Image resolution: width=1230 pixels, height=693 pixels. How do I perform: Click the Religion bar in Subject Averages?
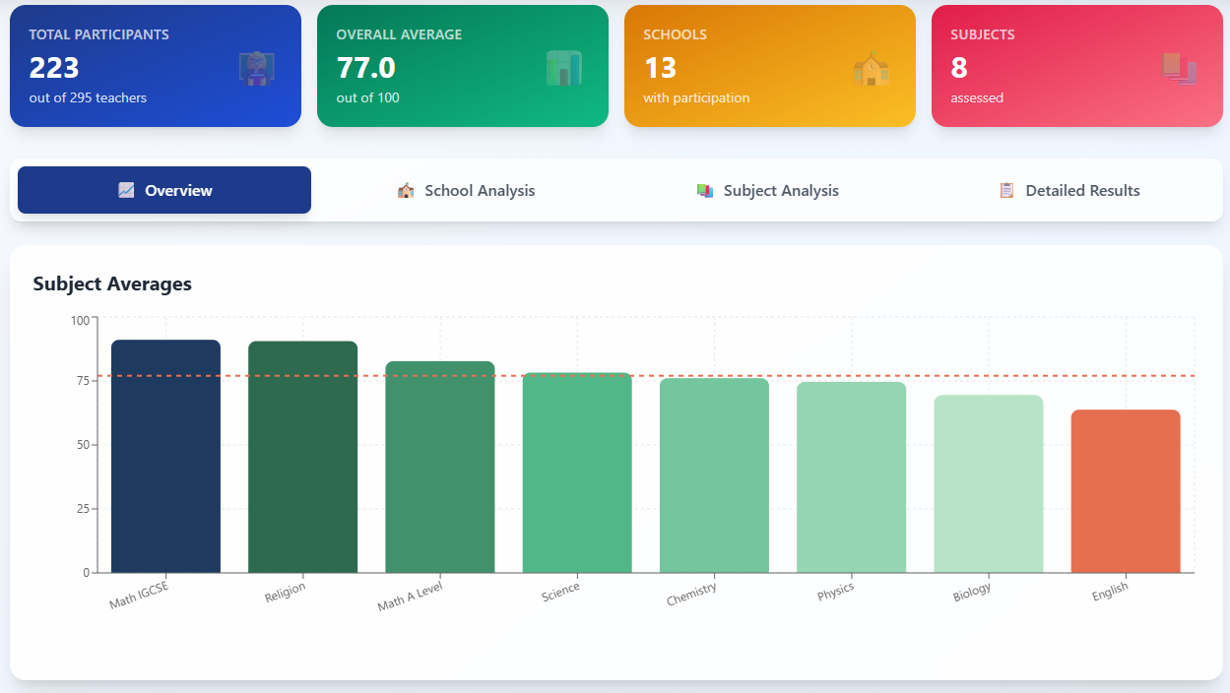point(302,453)
